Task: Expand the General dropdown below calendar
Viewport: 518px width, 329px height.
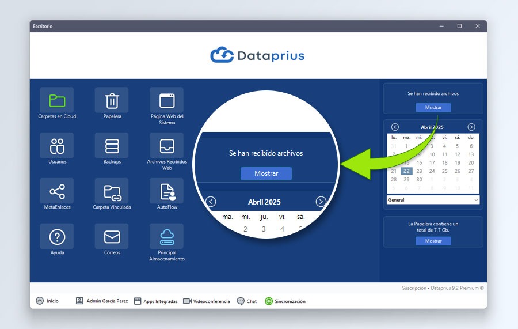Action: pos(433,200)
